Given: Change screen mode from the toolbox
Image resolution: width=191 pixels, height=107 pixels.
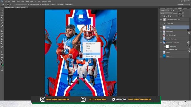Looking at the screenshot, I should [2, 70].
